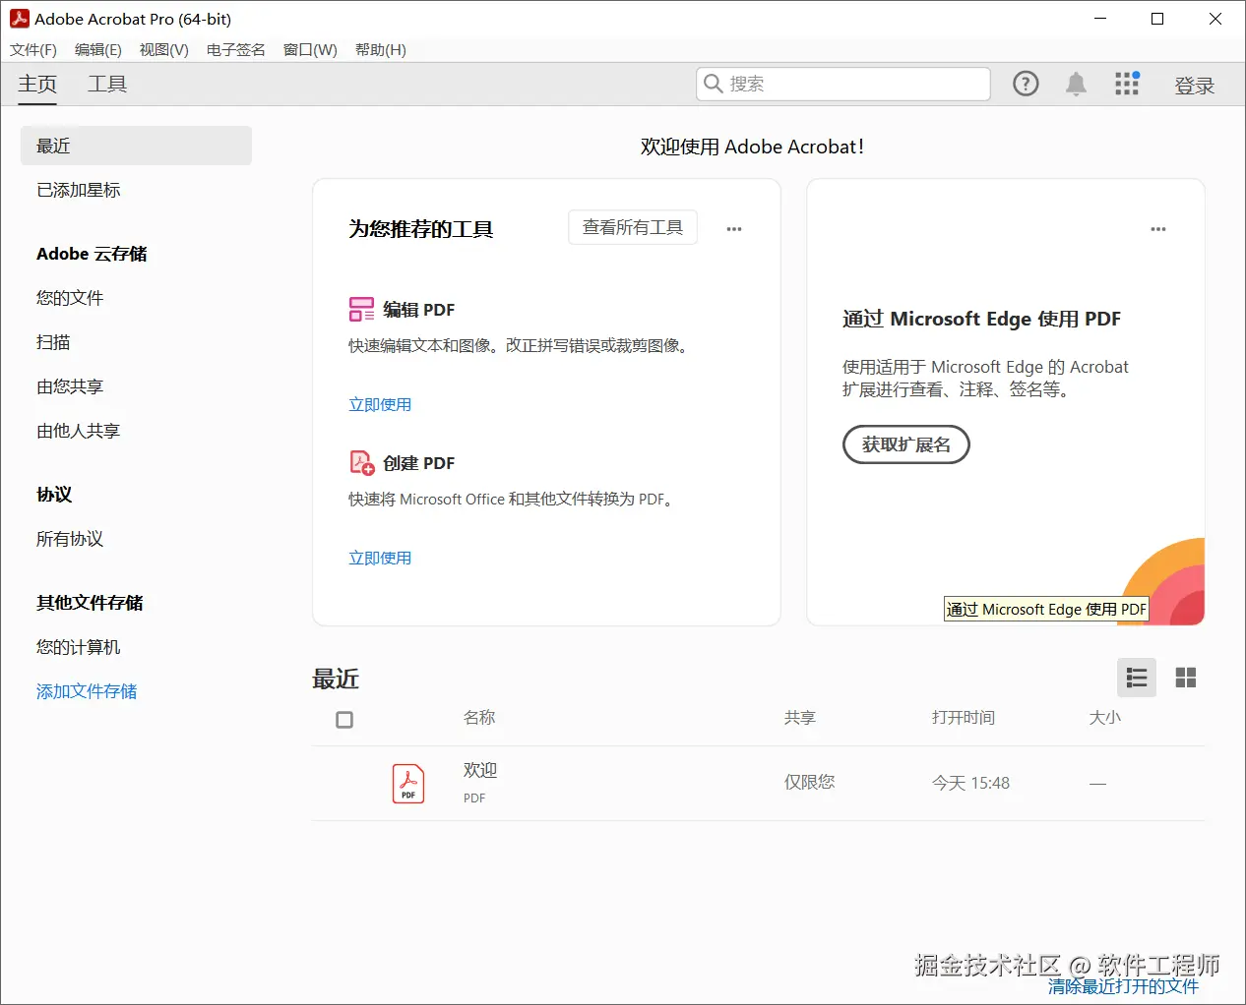Image resolution: width=1246 pixels, height=1005 pixels.
Task: Sort recent files by 打开时间 column
Action: pyautogui.click(x=964, y=718)
